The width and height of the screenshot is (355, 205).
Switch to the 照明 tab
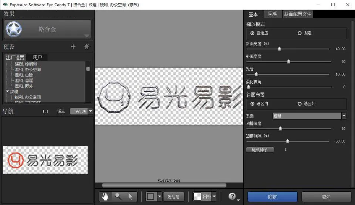click(273, 14)
